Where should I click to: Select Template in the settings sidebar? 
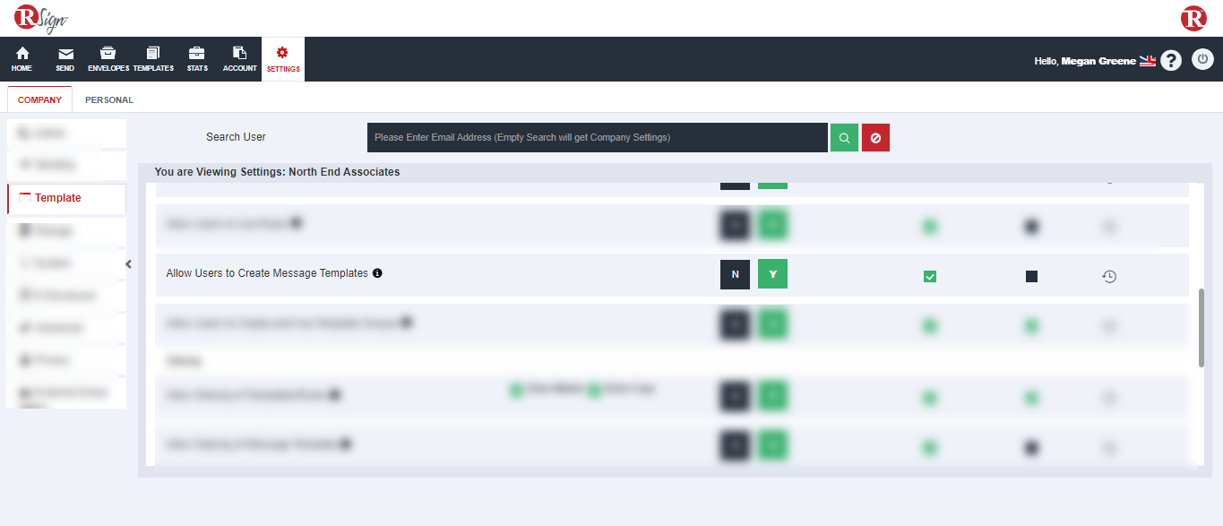coord(66,198)
